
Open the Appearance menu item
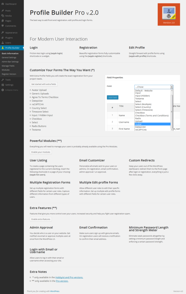(x=11, y=33)
